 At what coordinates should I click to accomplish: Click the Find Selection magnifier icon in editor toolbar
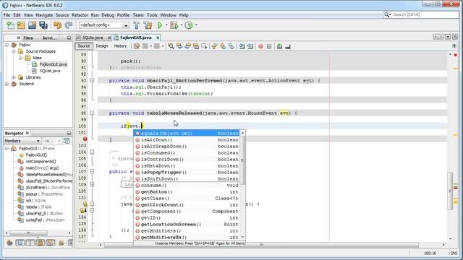[171, 46]
